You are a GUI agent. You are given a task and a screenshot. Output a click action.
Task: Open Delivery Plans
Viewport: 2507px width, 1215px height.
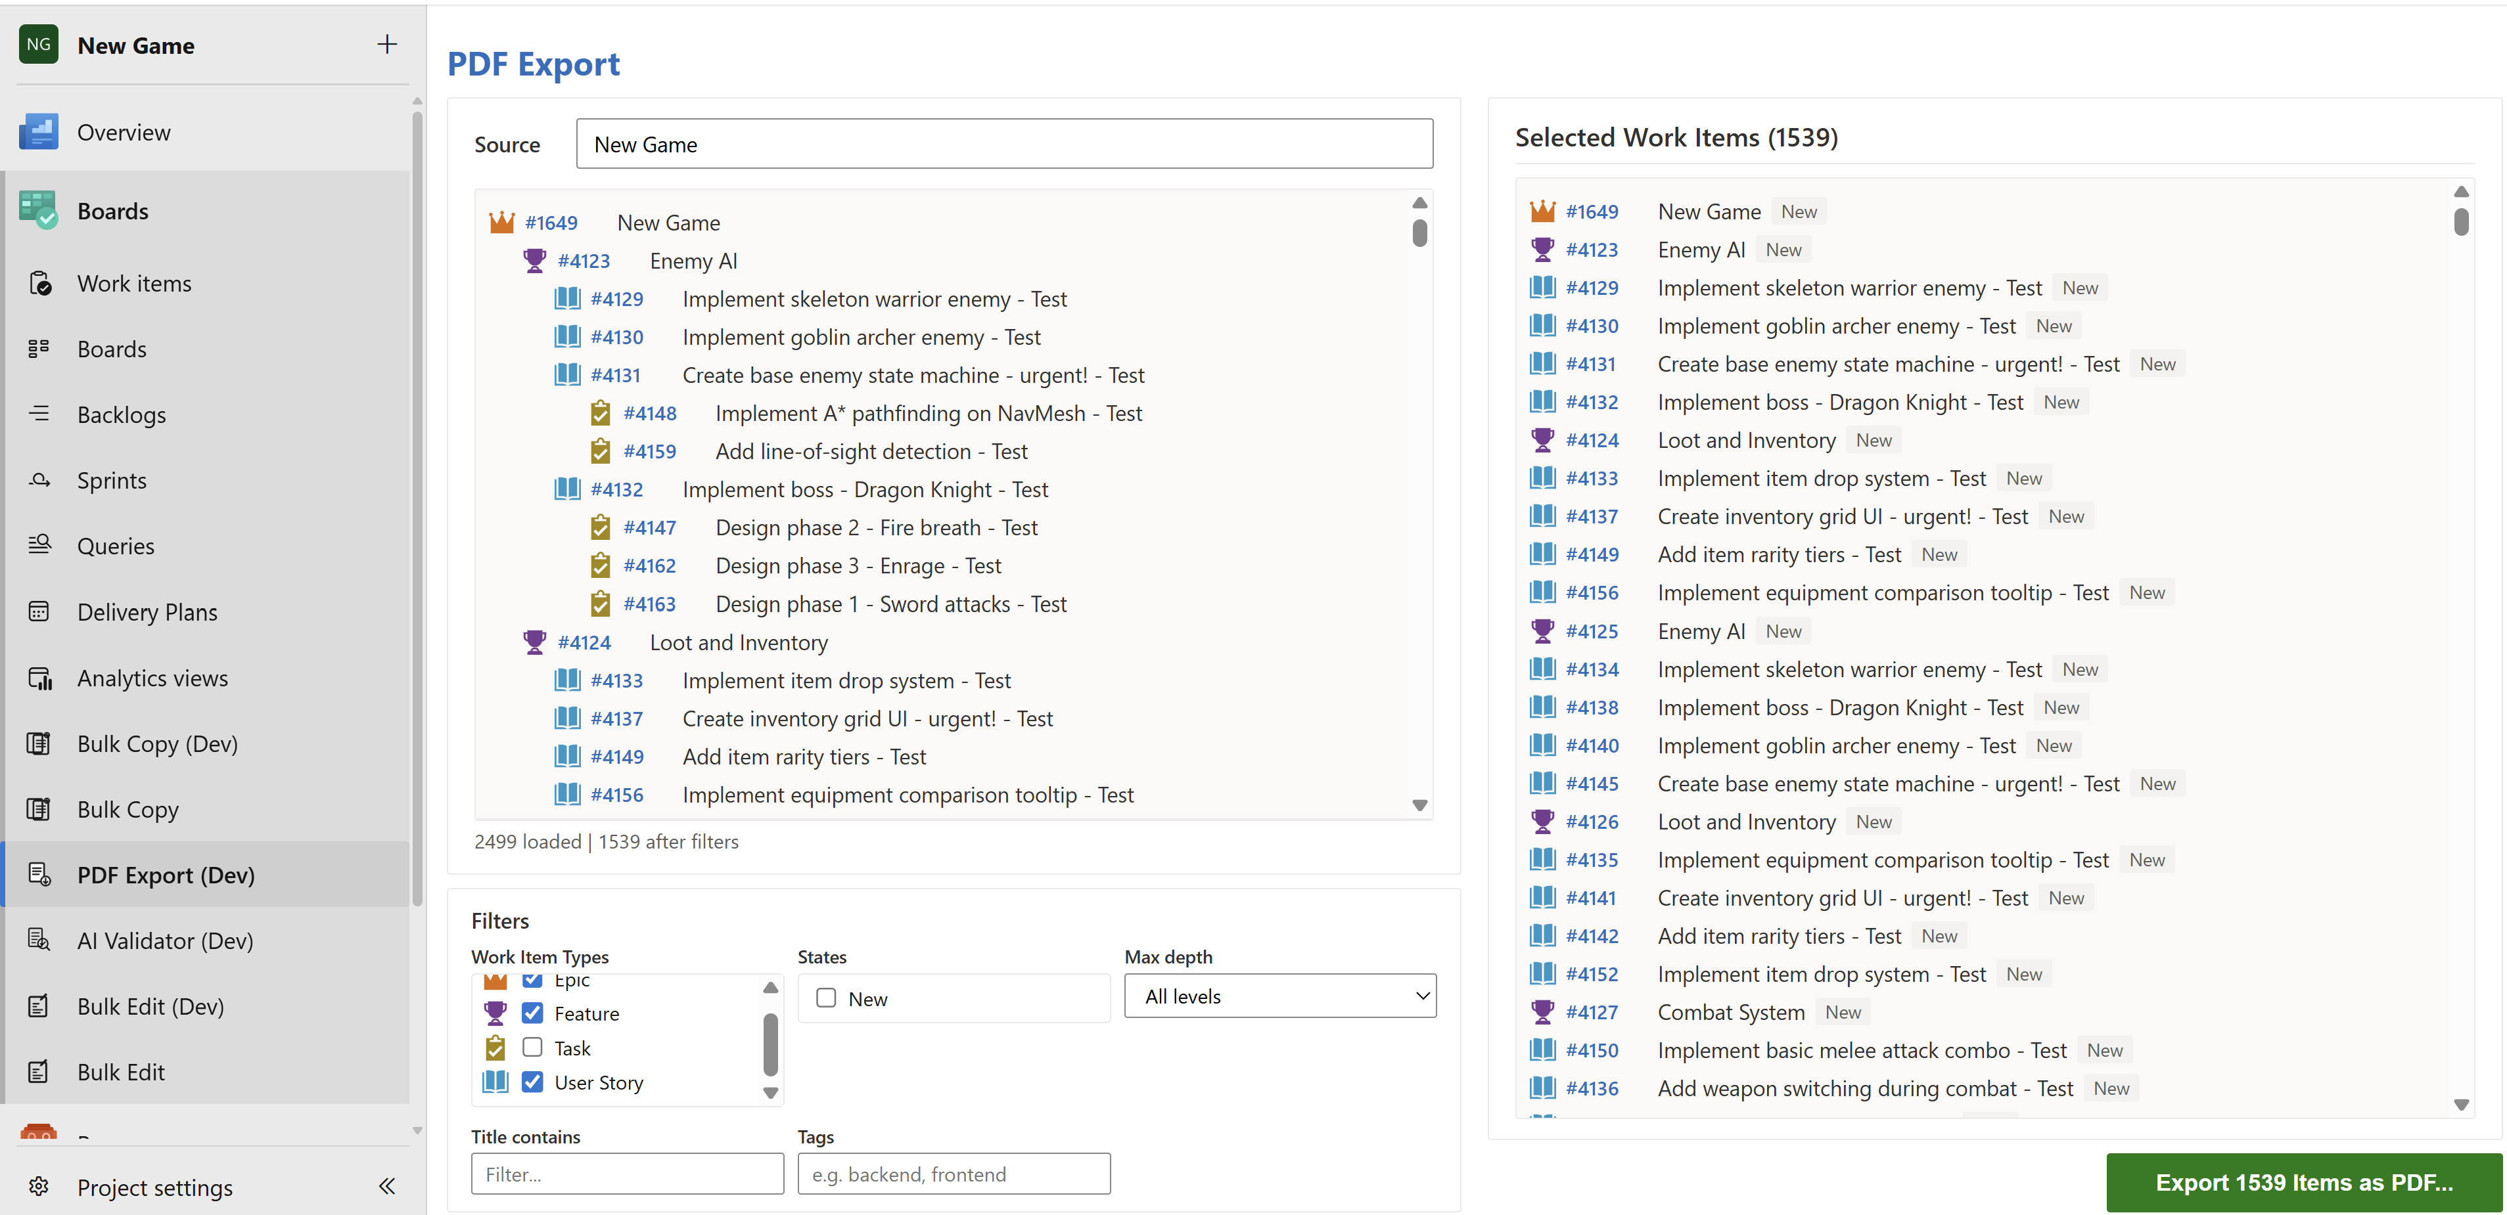click(146, 612)
